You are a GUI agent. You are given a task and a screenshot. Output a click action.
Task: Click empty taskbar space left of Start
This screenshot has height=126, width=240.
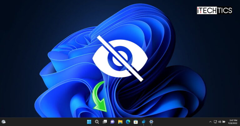47,122
